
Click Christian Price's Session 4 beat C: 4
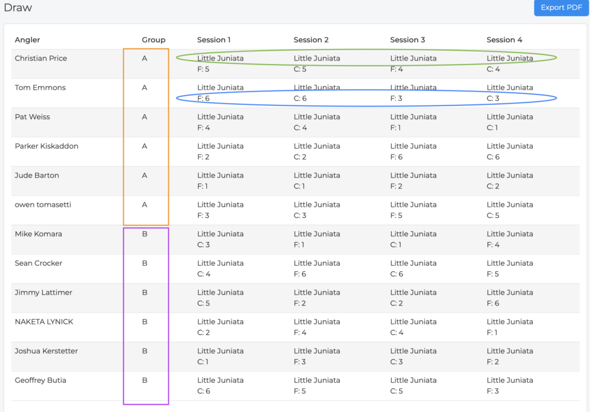point(493,69)
